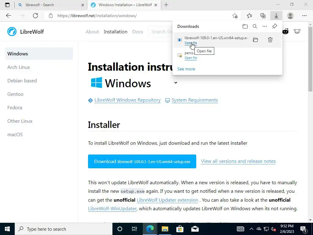Open the Docs menu item

pyautogui.click(x=138, y=32)
